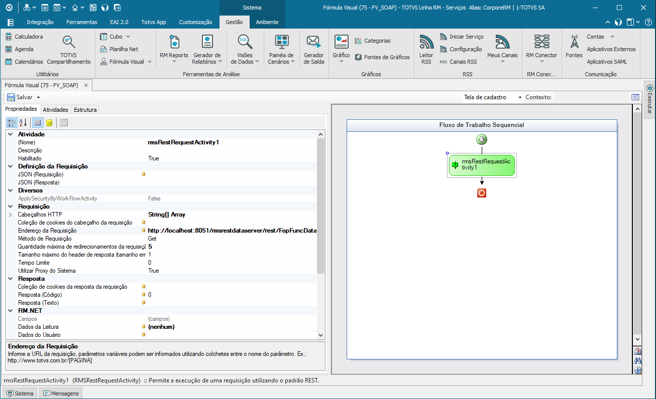Open Planilha Net
Image resolution: width=656 pixels, height=399 pixels.
[x=119, y=49]
